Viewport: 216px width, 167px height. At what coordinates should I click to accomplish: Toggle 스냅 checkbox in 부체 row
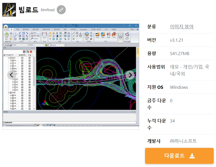pyautogui.click(x=29, y=92)
